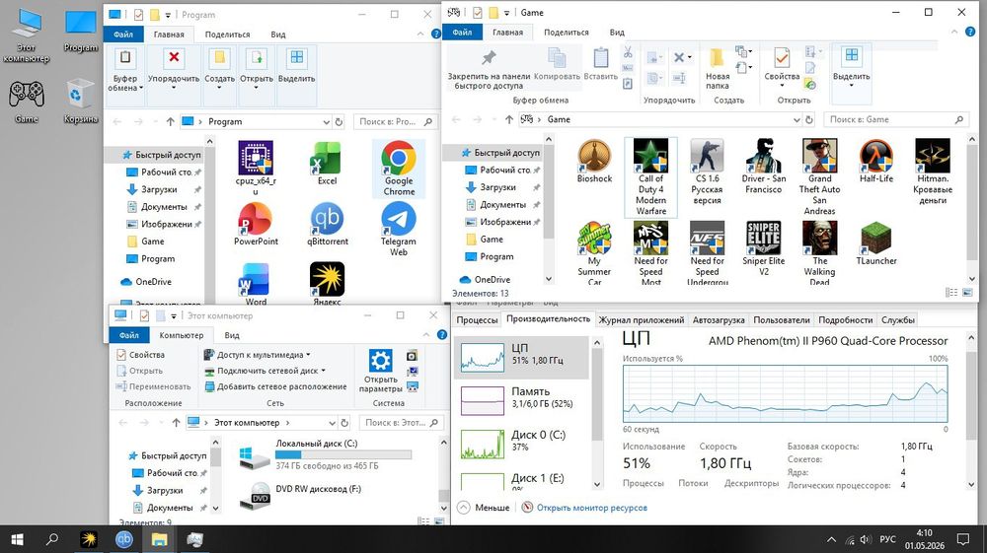Open the Windows Start button
The image size is (987, 553).
18,539
